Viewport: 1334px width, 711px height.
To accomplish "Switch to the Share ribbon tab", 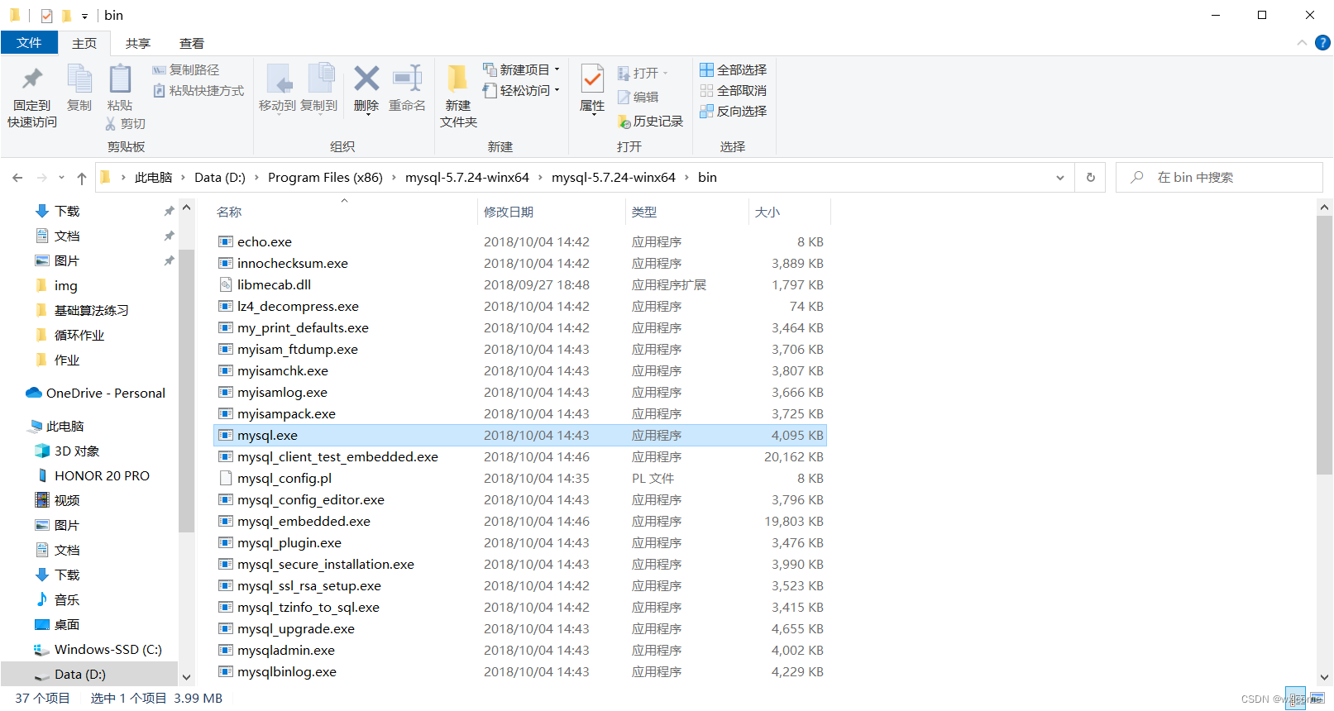I will click(x=138, y=44).
